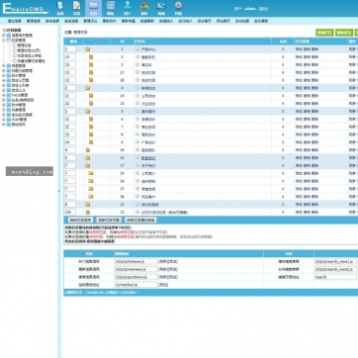
Task: Open 管理栏目 under 栏目管理 in the tree
Action: tap(25, 45)
